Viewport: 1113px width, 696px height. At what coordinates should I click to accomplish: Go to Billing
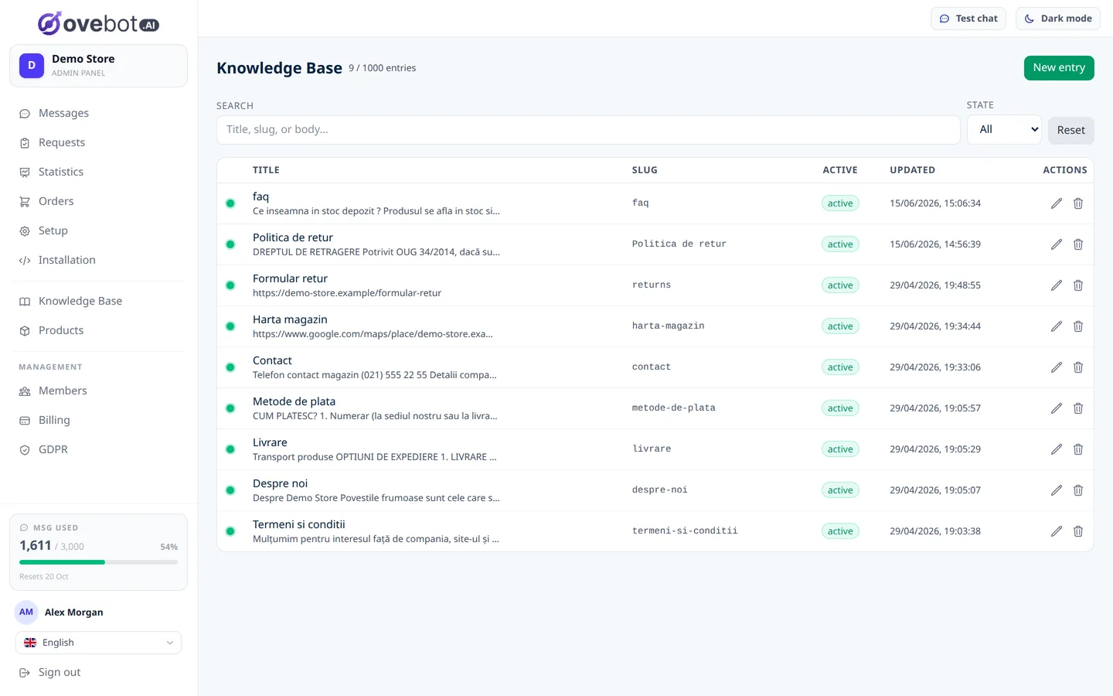pyautogui.click(x=99, y=420)
